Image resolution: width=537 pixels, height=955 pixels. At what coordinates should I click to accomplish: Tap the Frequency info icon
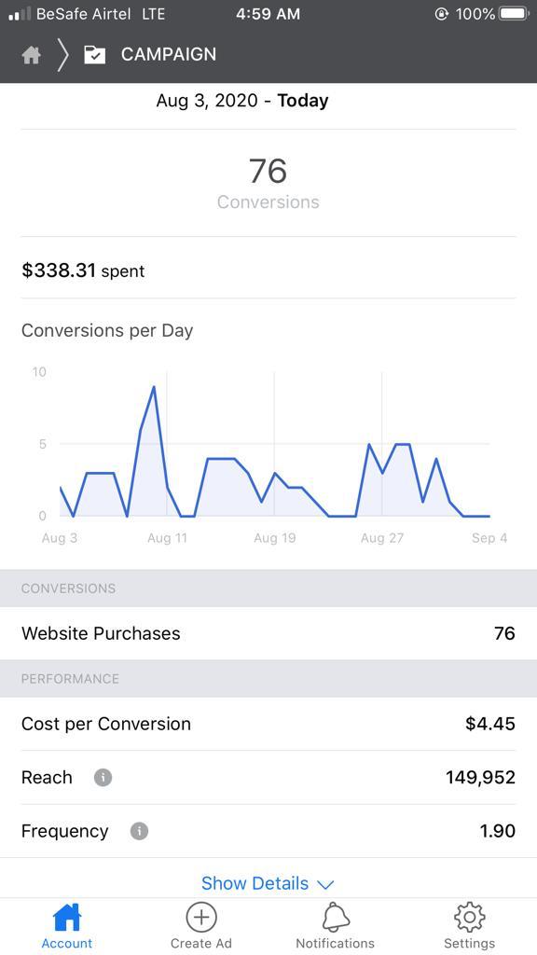click(140, 831)
